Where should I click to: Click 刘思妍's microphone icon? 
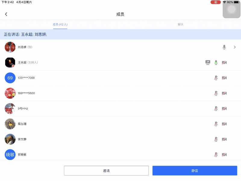[224, 47]
